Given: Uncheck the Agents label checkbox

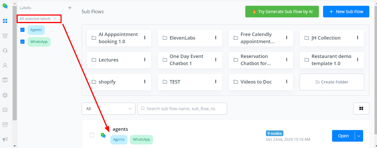Looking at the screenshot, I should tap(22, 30).
